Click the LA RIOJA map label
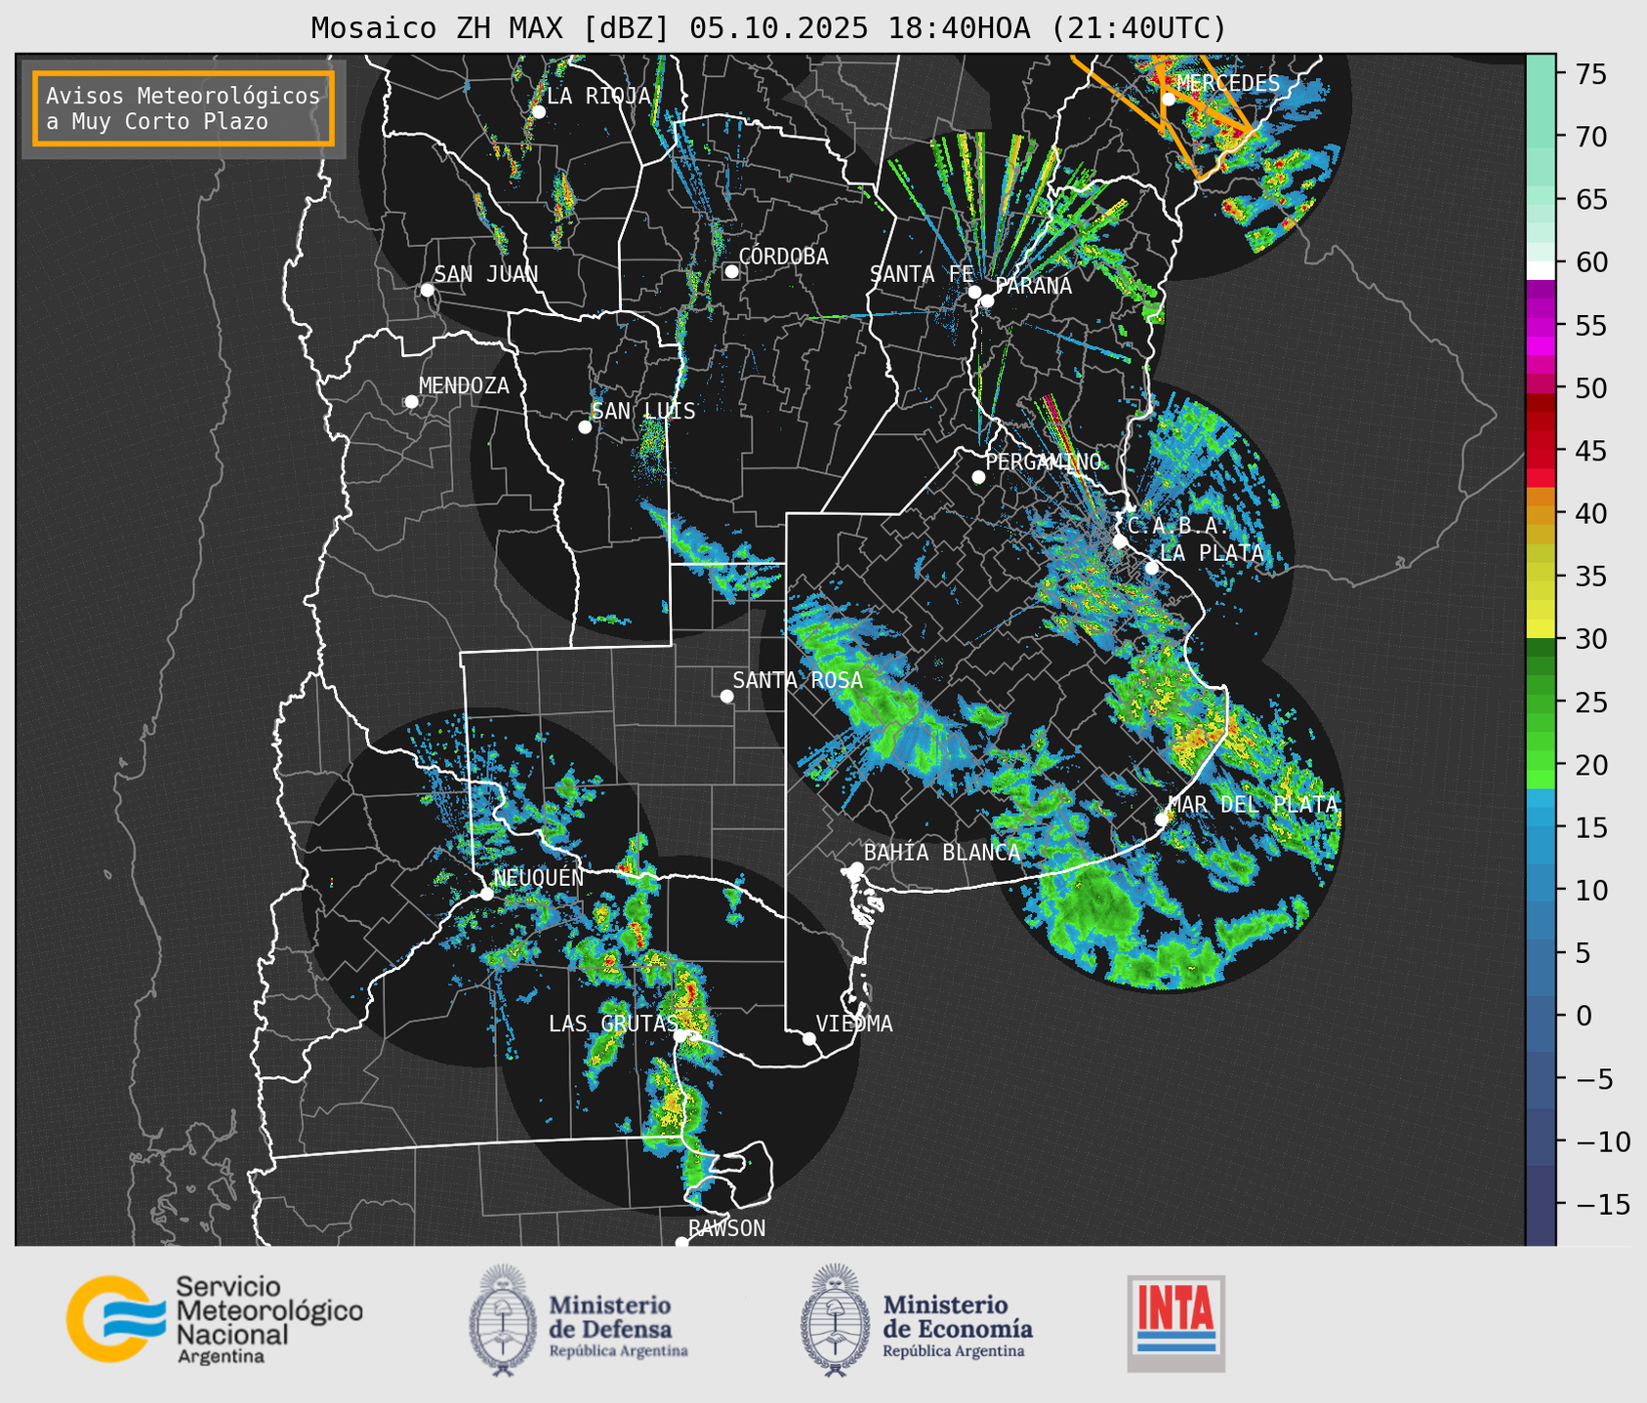The image size is (1647, 1403). point(598,96)
